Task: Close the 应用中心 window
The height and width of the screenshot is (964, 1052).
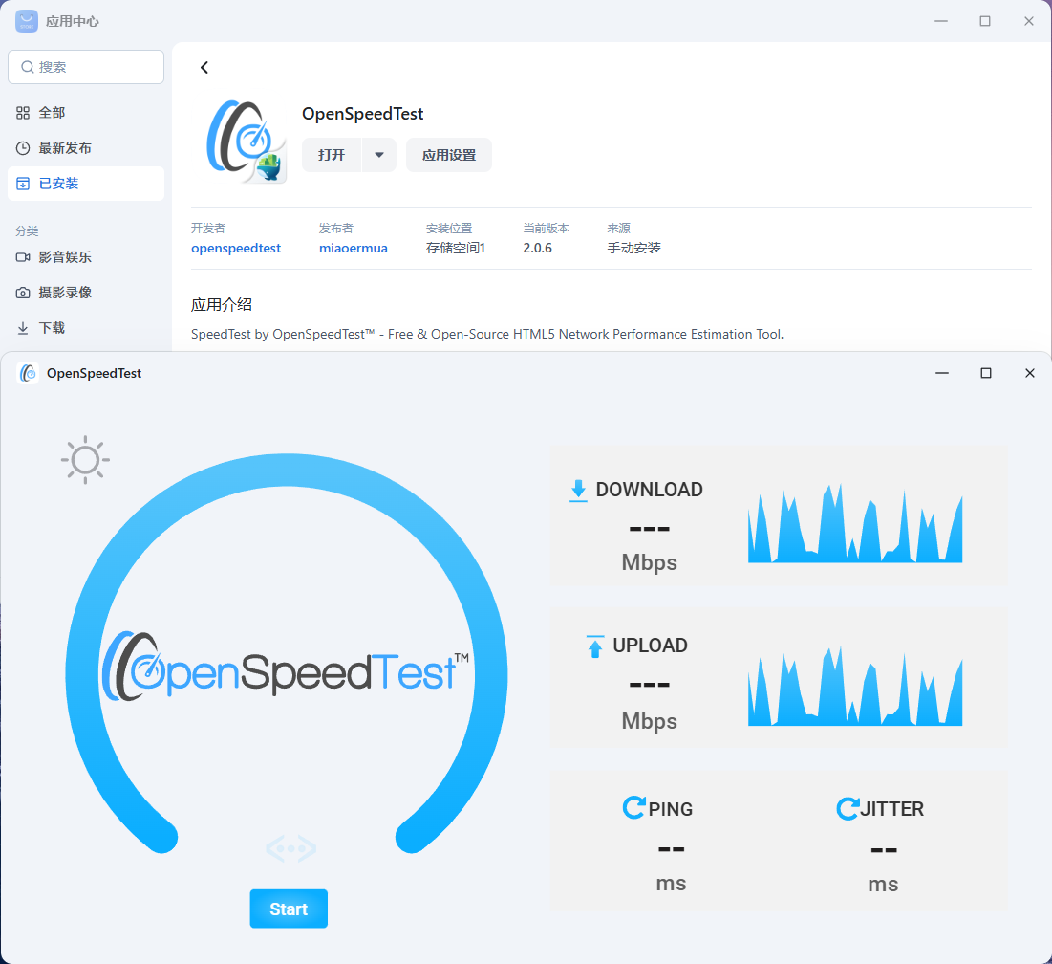Action: (x=1028, y=21)
